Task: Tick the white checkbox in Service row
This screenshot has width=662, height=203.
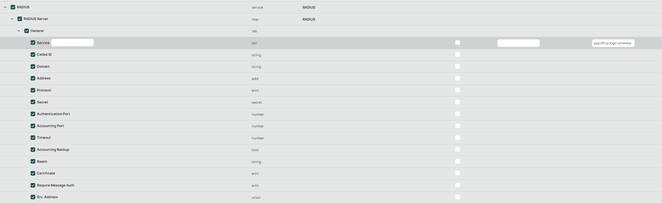Action: pos(458,43)
